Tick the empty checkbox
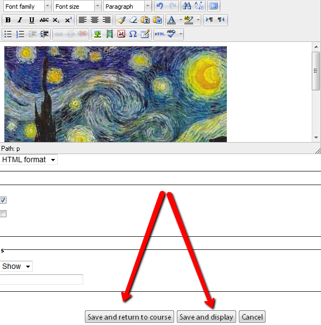This screenshot has width=321, height=325. pos(3,213)
